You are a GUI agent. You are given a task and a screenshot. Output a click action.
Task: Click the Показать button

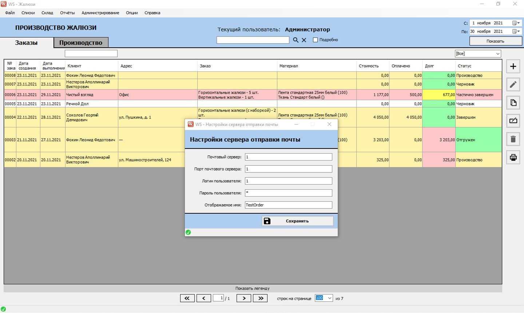point(495,41)
